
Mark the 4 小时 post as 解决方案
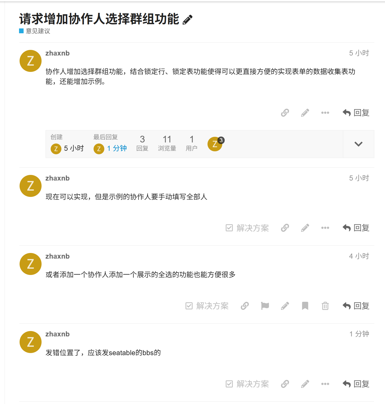207,306
